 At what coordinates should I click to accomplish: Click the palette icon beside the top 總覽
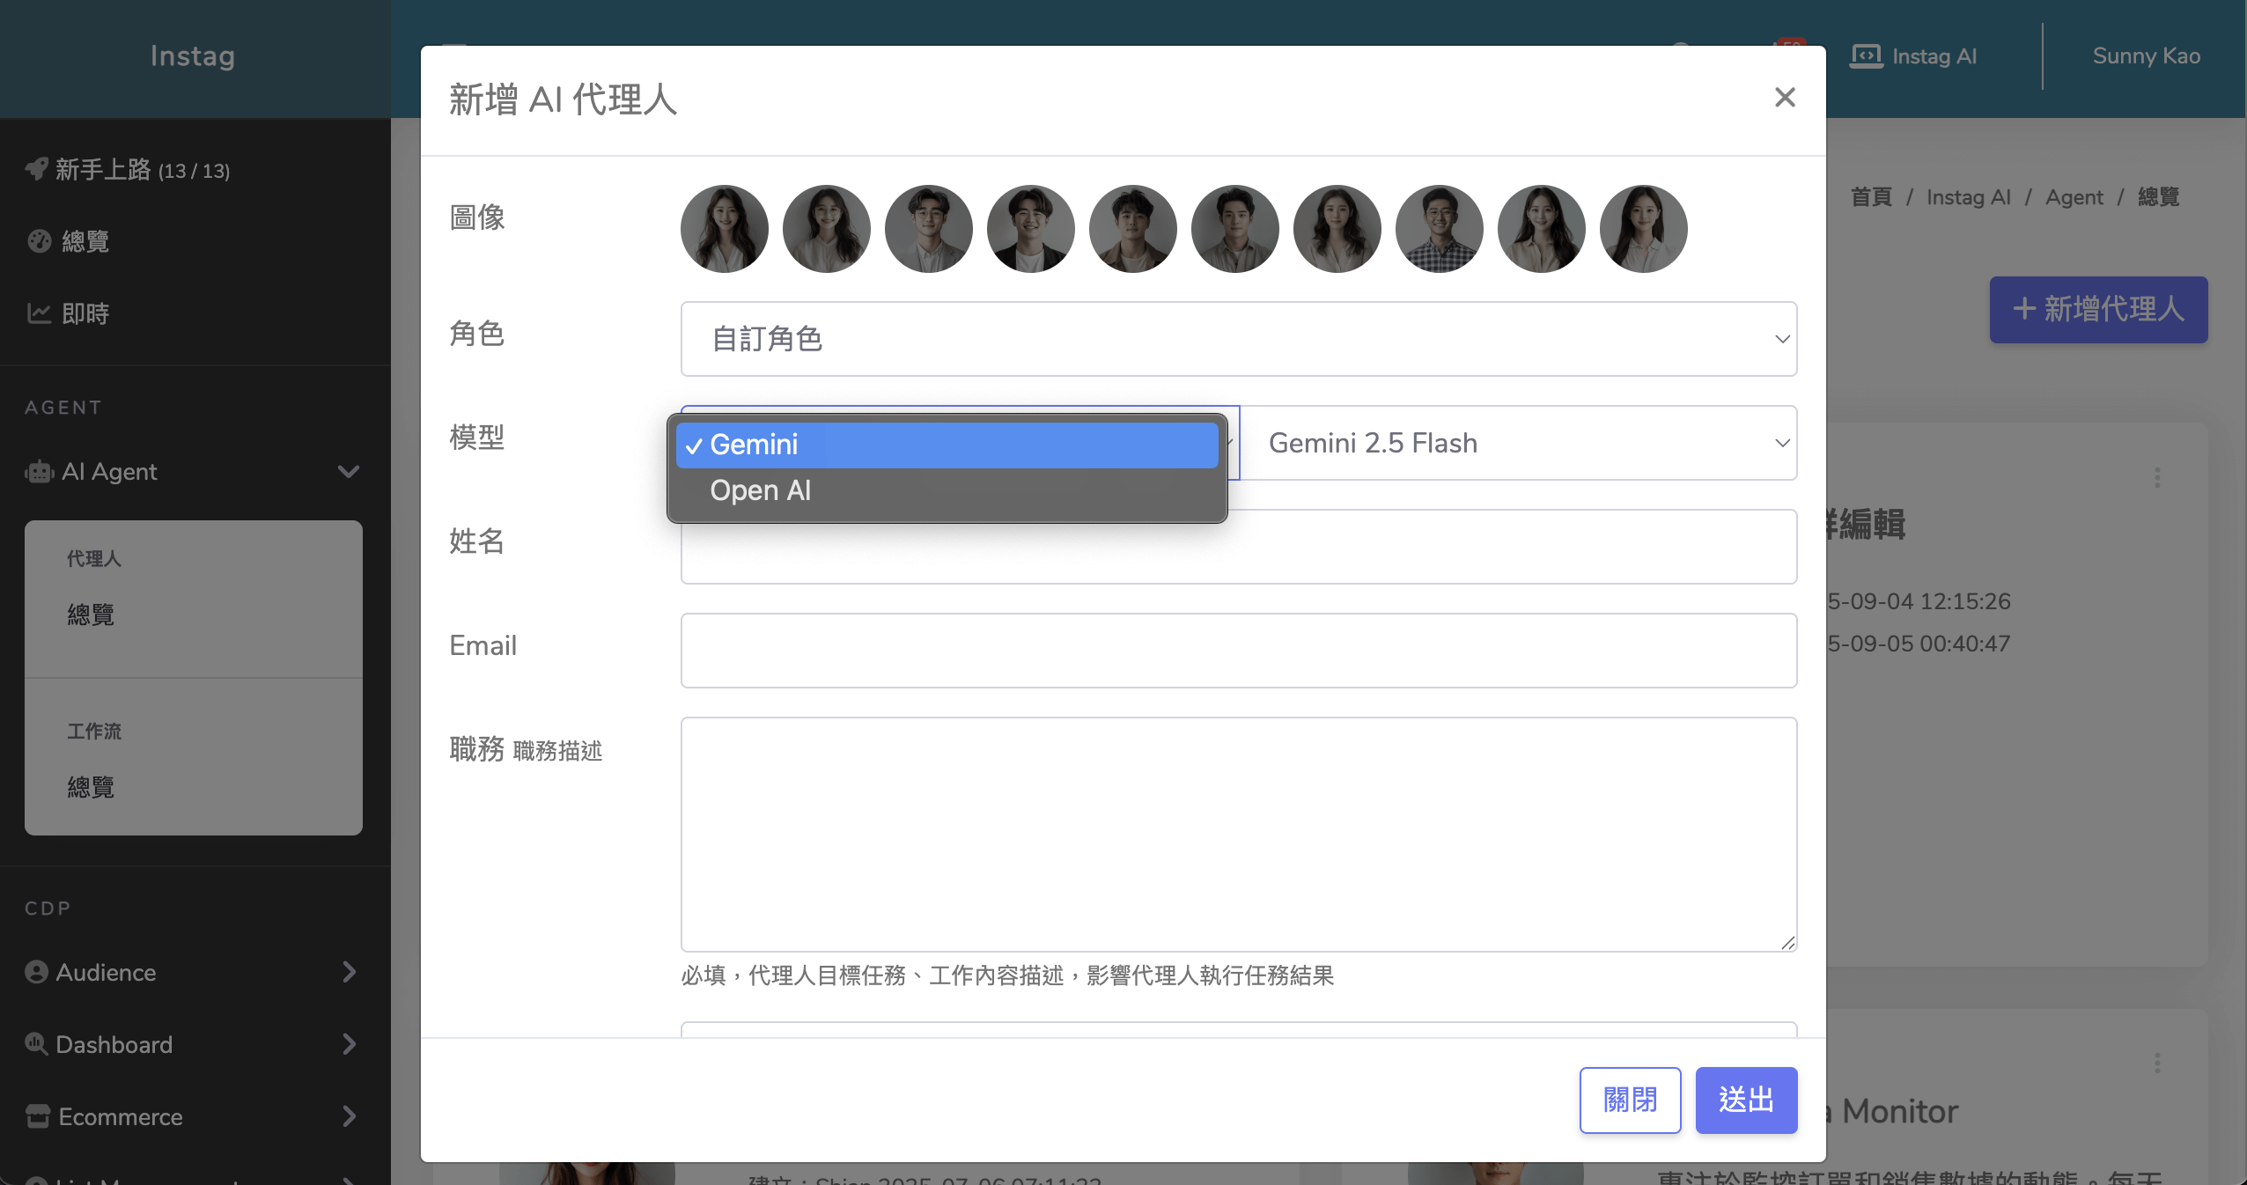coord(40,241)
